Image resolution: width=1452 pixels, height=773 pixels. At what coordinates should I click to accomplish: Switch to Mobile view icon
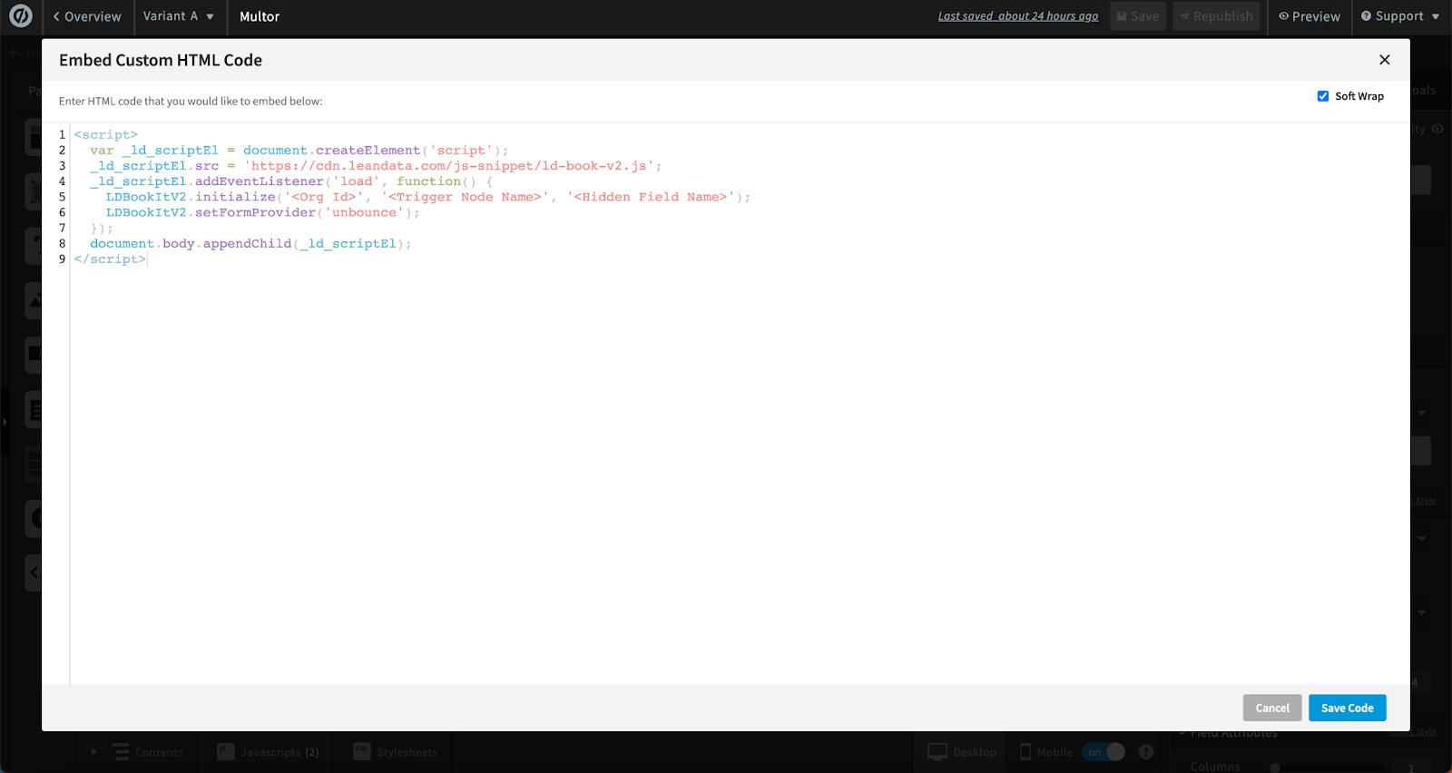click(x=1025, y=752)
